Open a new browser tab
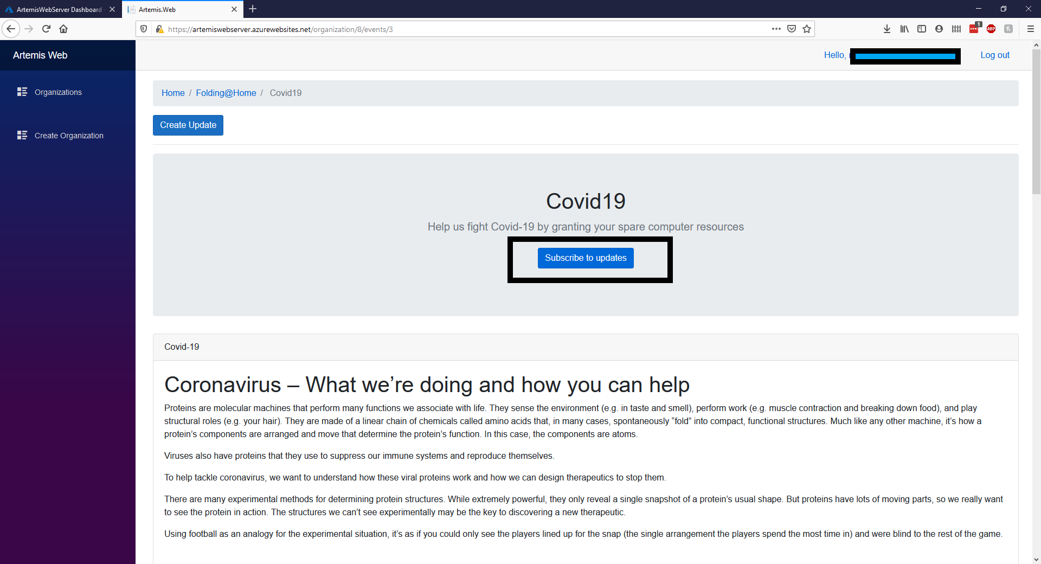This screenshot has width=1041, height=564. click(x=253, y=9)
